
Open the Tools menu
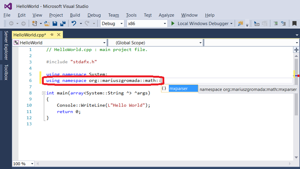[x=131, y=15]
